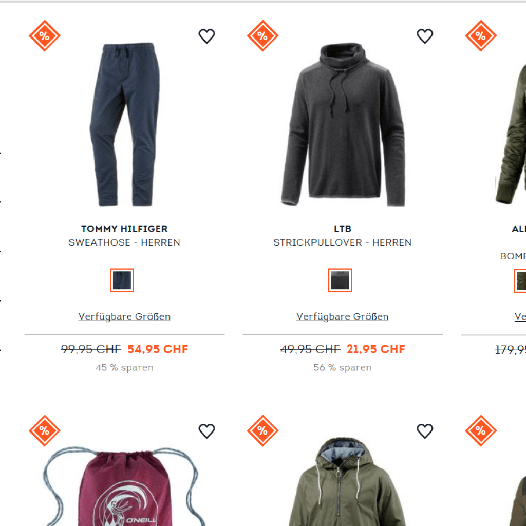This screenshot has height=526, width=526.
Task: Click sale badge on bottom right product
Action: click(481, 431)
